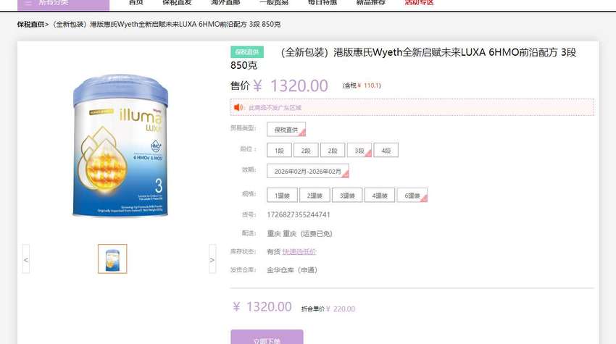Click the Guangdong no-delivery notice text
This screenshot has width=616, height=344.
(275, 108)
